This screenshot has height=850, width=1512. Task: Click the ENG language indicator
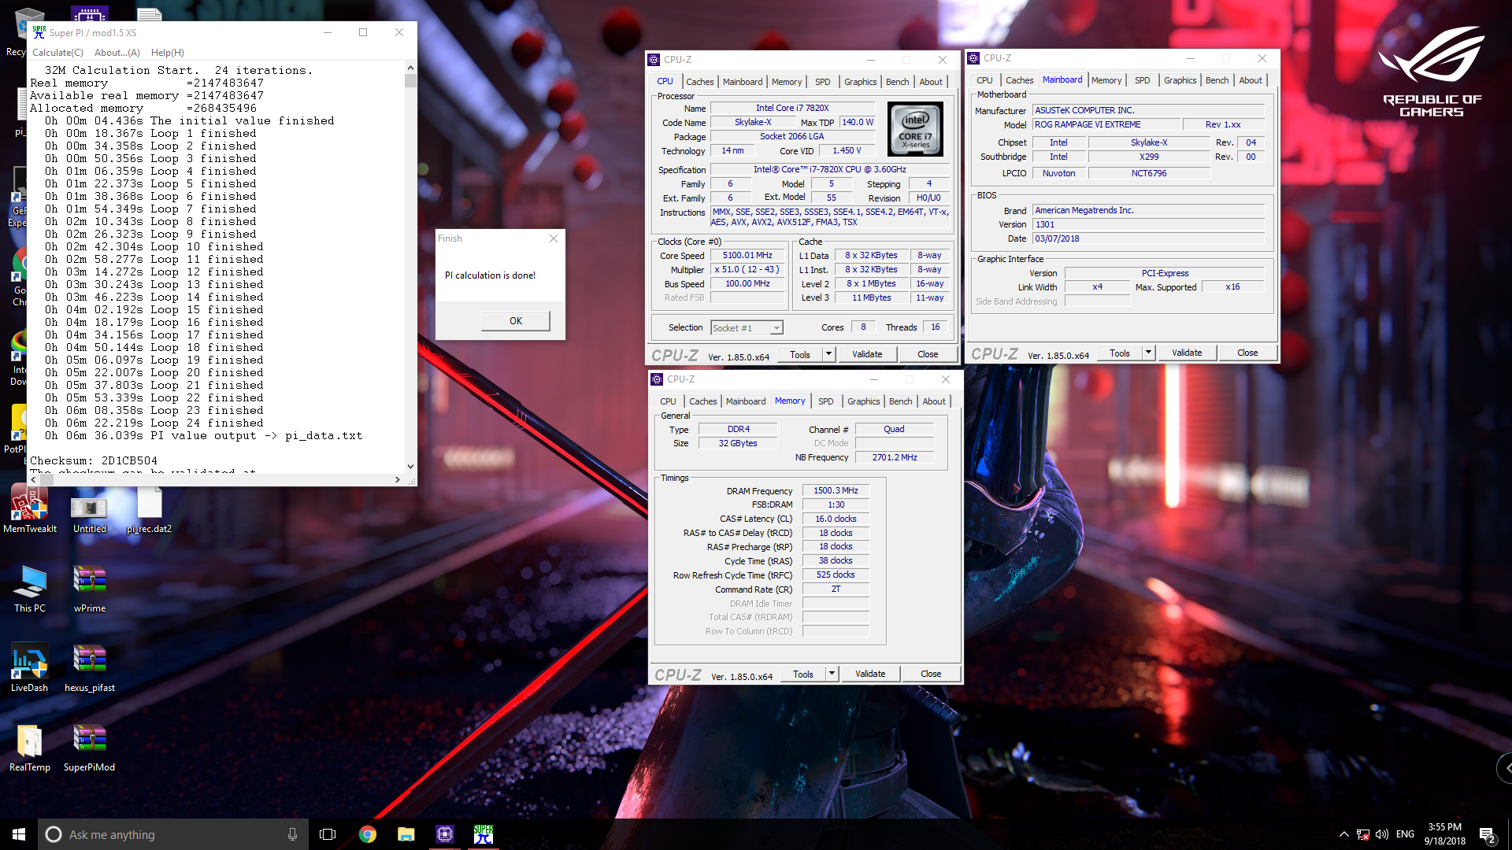click(x=1405, y=834)
